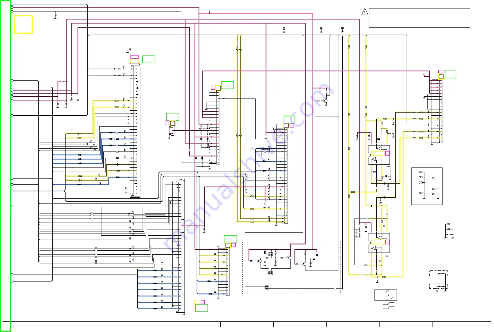
Task: Click the upper dashed jumper box at bottom right
Action: click(438, 273)
